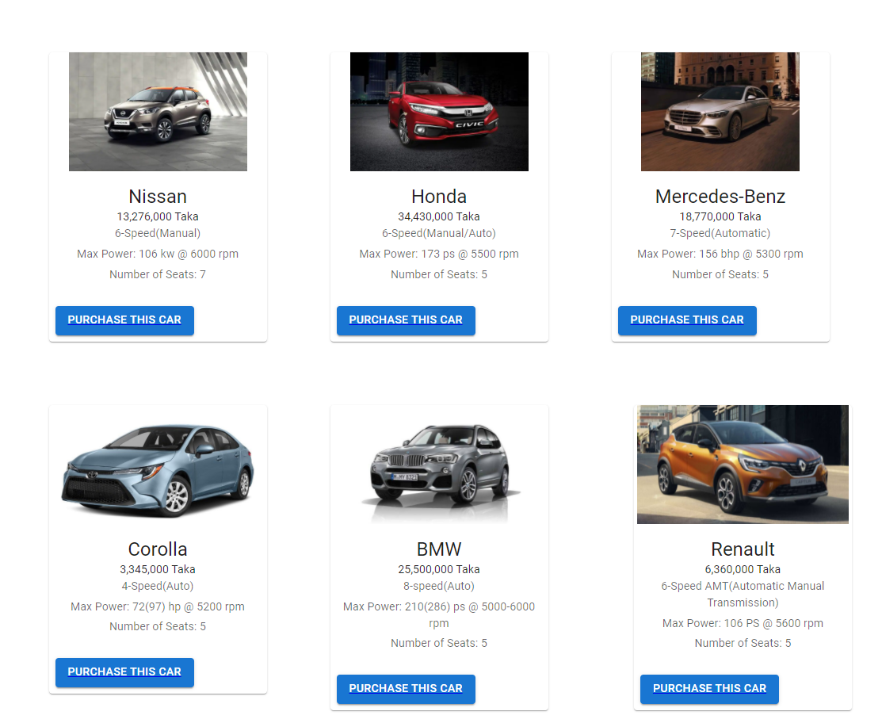The height and width of the screenshot is (723, 882).
Task: Click Purchase This Car for Nissan
Action: pyautogui.click(x=124, y=320)
